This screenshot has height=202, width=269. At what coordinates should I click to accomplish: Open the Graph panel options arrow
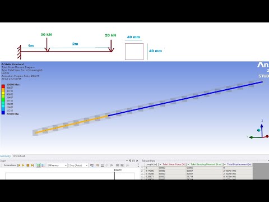pos(127,160)
